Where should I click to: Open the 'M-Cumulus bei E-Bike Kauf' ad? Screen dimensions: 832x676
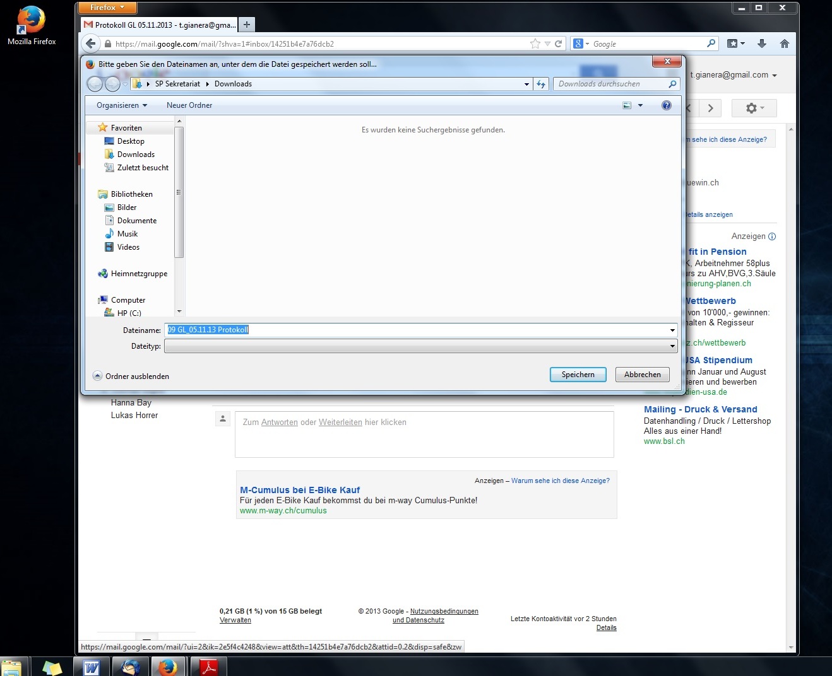pos(300,490)
